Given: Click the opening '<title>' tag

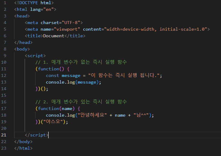Looking at the screenshot, I should [34, 36].
